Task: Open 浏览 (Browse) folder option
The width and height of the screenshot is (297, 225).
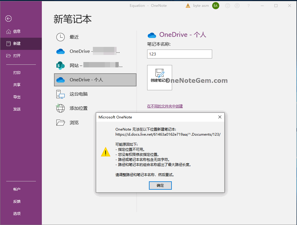Action: pos(95,123)
